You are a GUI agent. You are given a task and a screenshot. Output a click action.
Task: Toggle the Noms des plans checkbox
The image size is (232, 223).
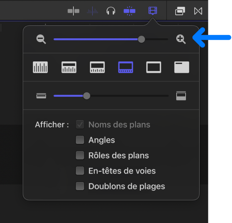(x=80, y=125)
